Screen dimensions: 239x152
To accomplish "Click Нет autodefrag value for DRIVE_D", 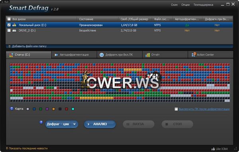I will tap(187, 31).
